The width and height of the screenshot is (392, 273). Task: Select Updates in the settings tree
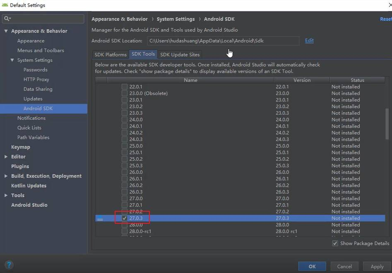[33, 99]
